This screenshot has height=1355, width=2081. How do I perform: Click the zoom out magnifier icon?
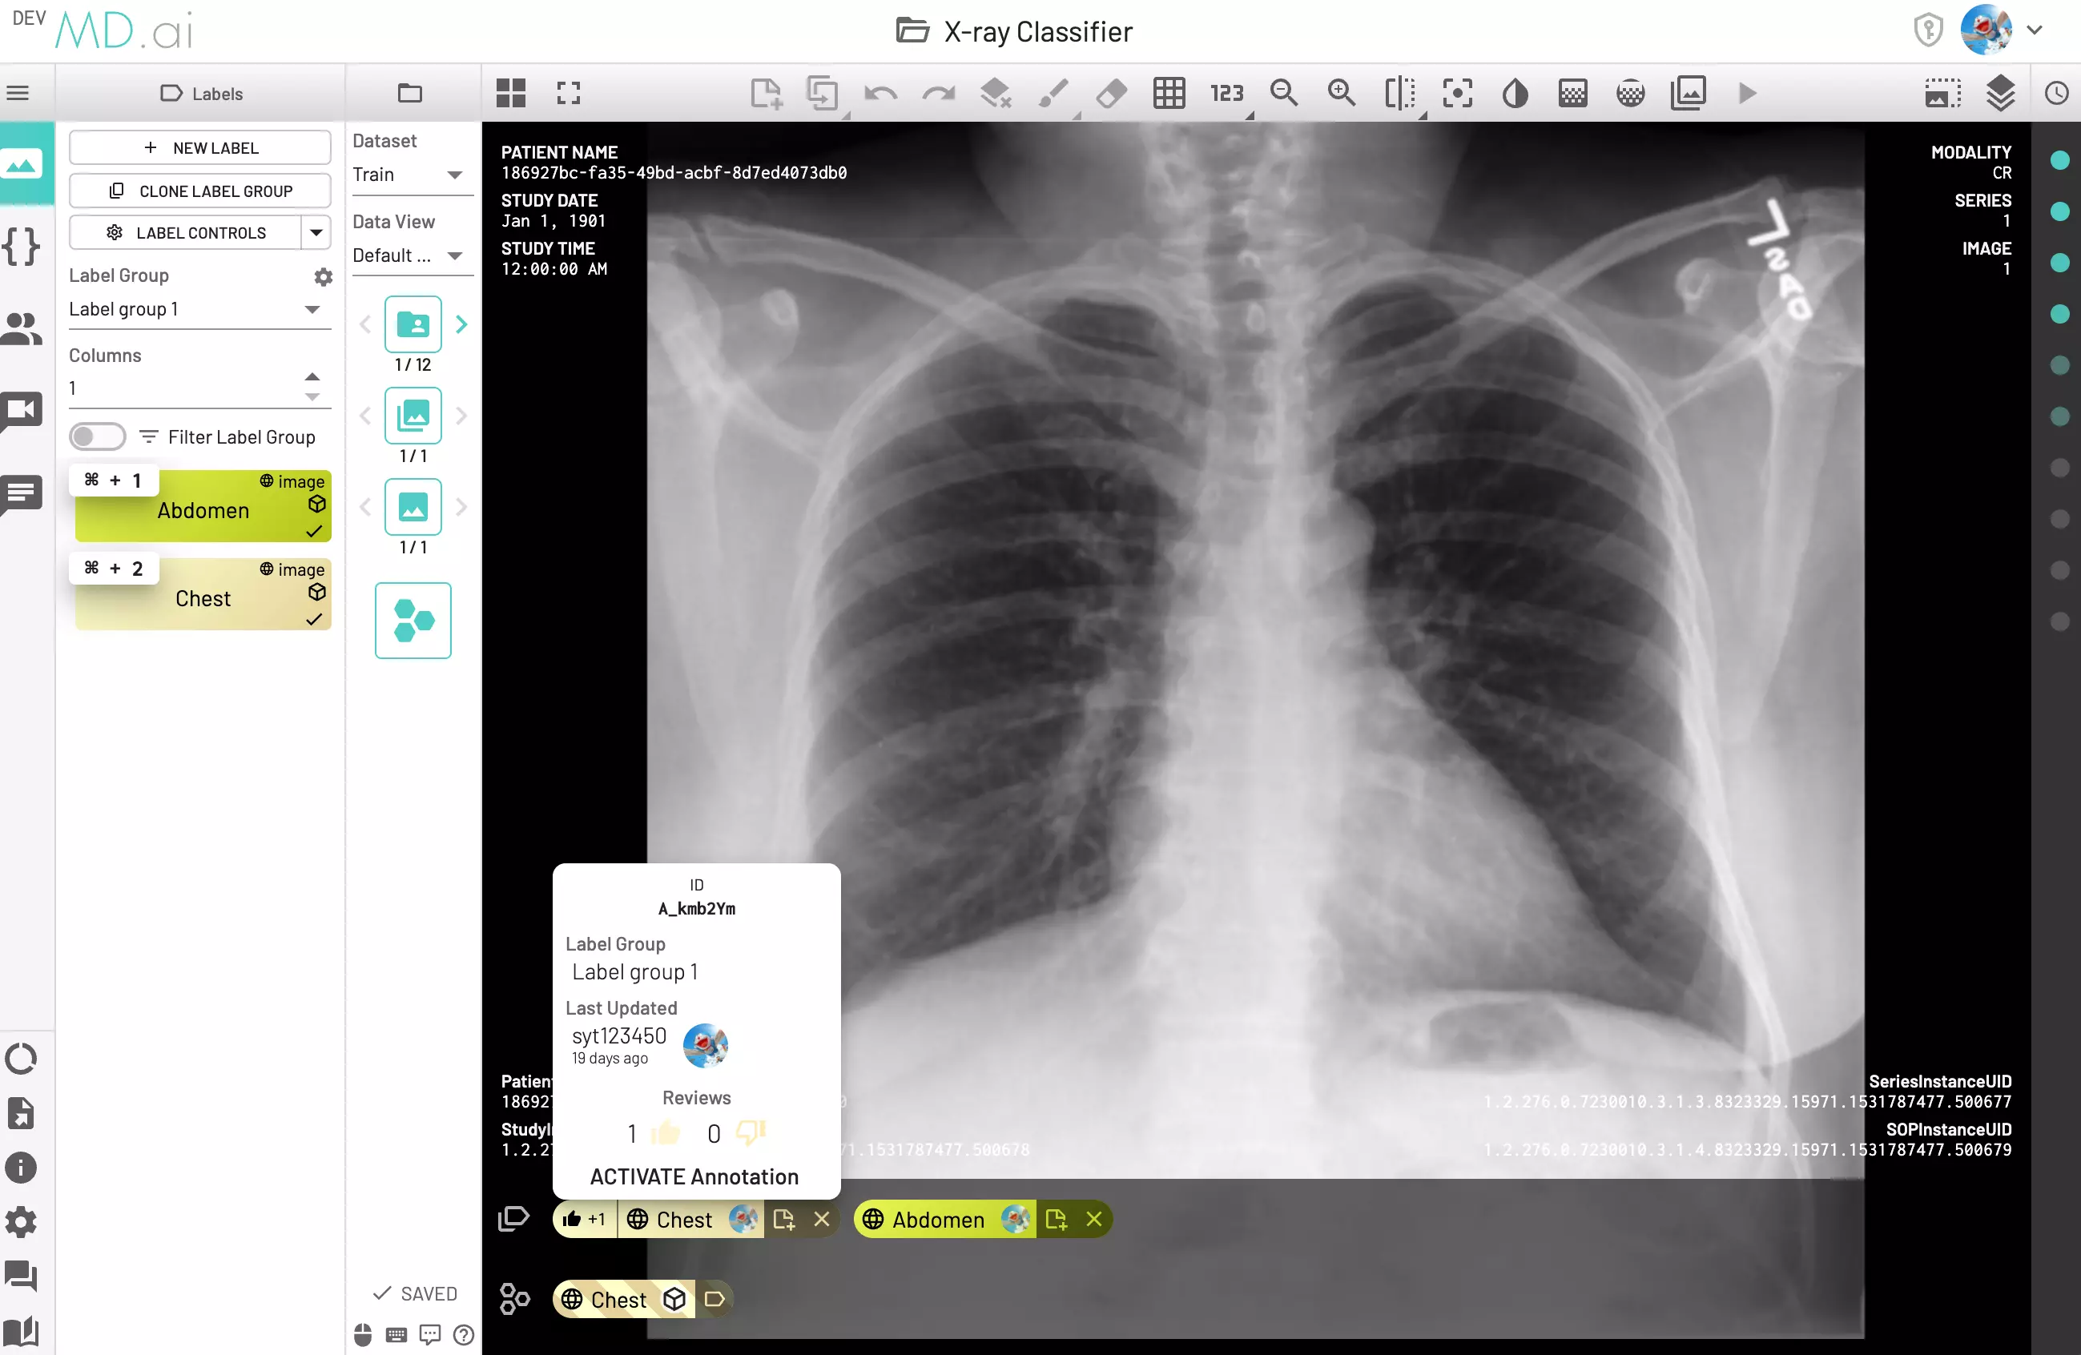1283,93
